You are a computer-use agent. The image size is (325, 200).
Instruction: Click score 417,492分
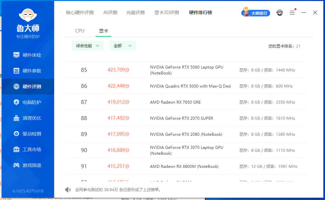click(x=119, y=118)
